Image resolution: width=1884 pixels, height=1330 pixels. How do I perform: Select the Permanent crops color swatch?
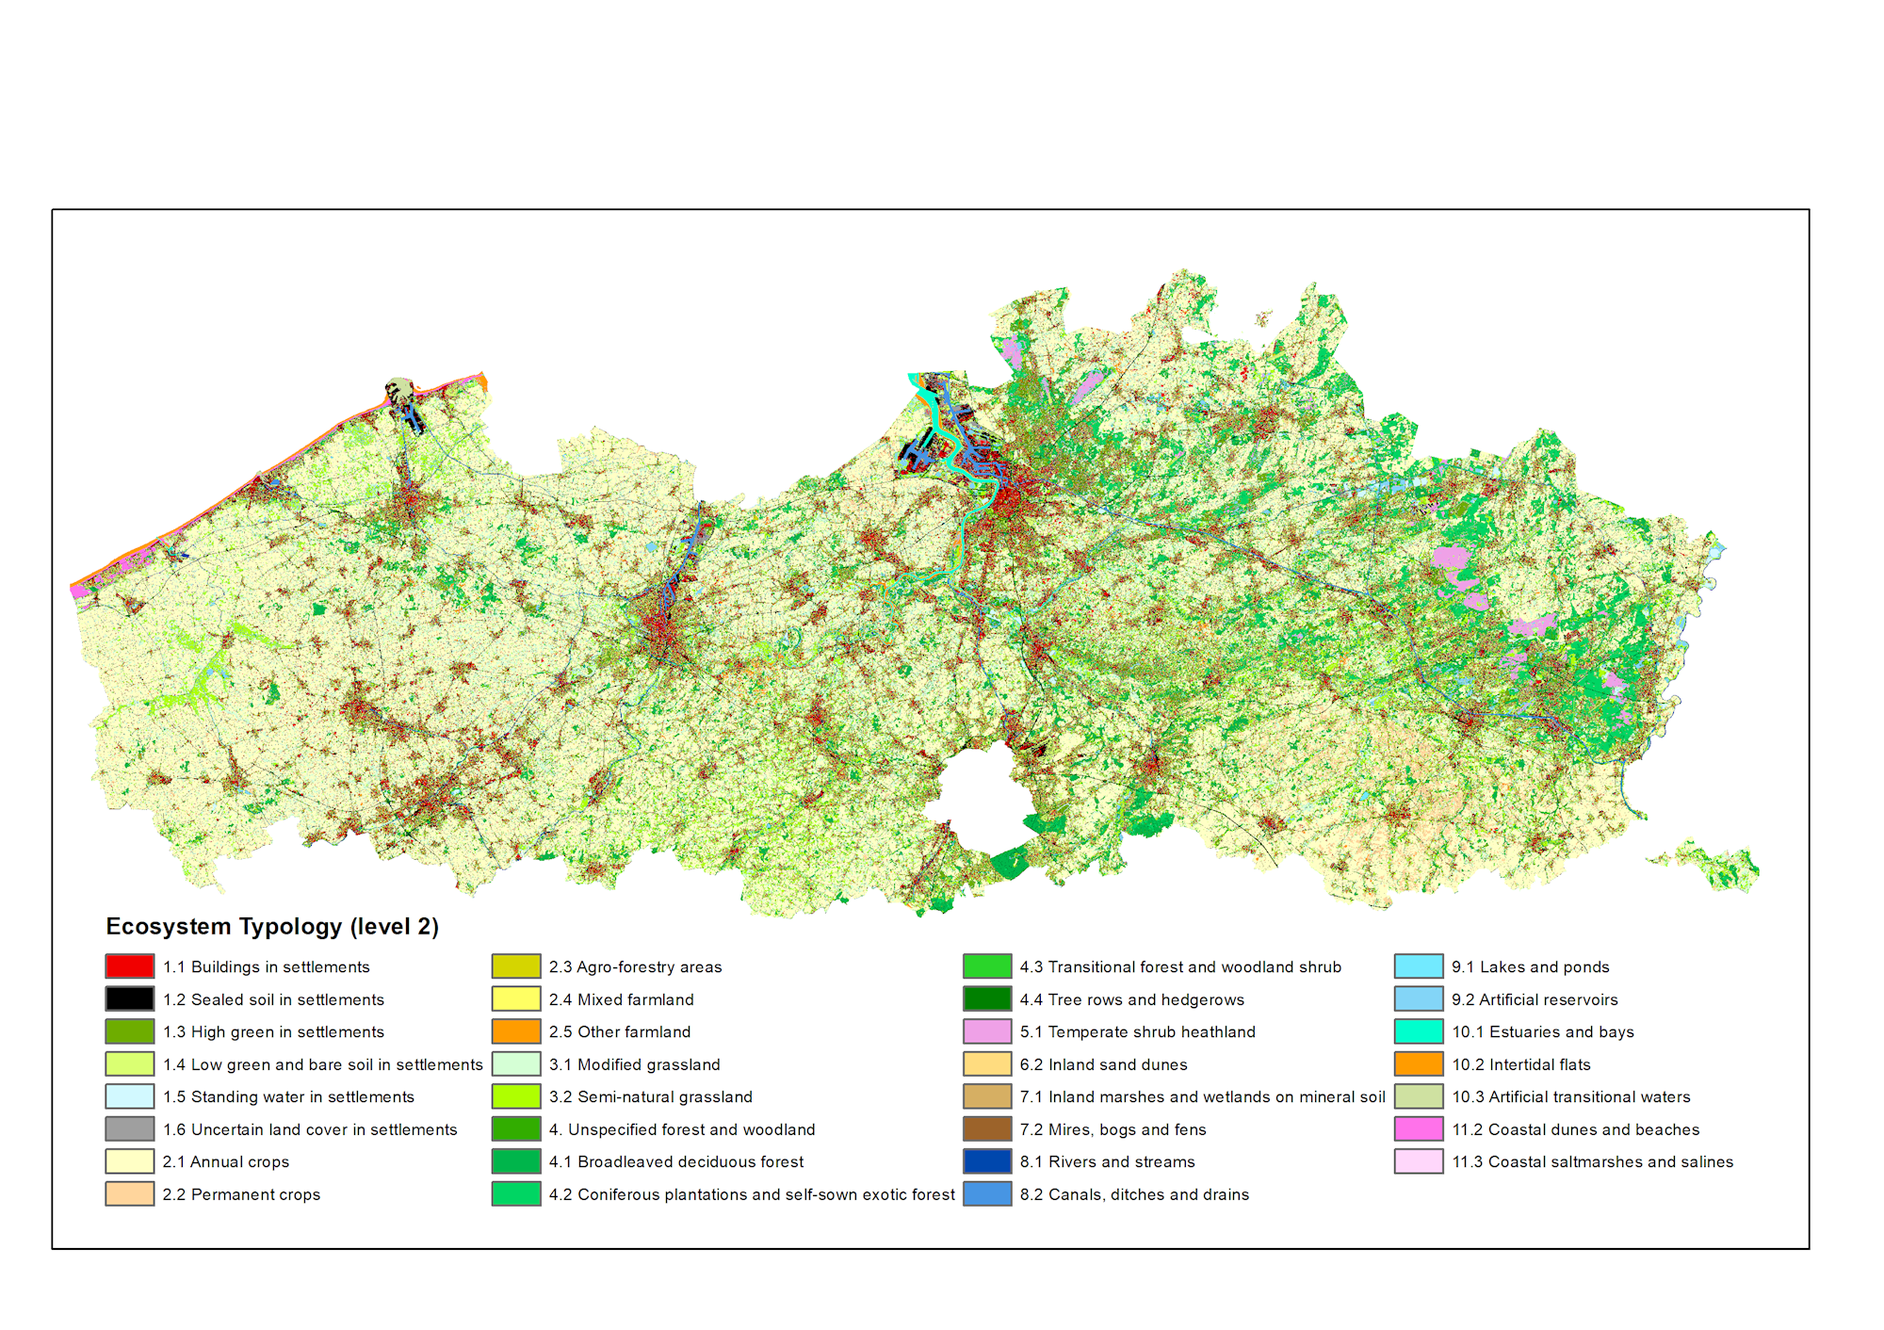tap(129, 1193)
